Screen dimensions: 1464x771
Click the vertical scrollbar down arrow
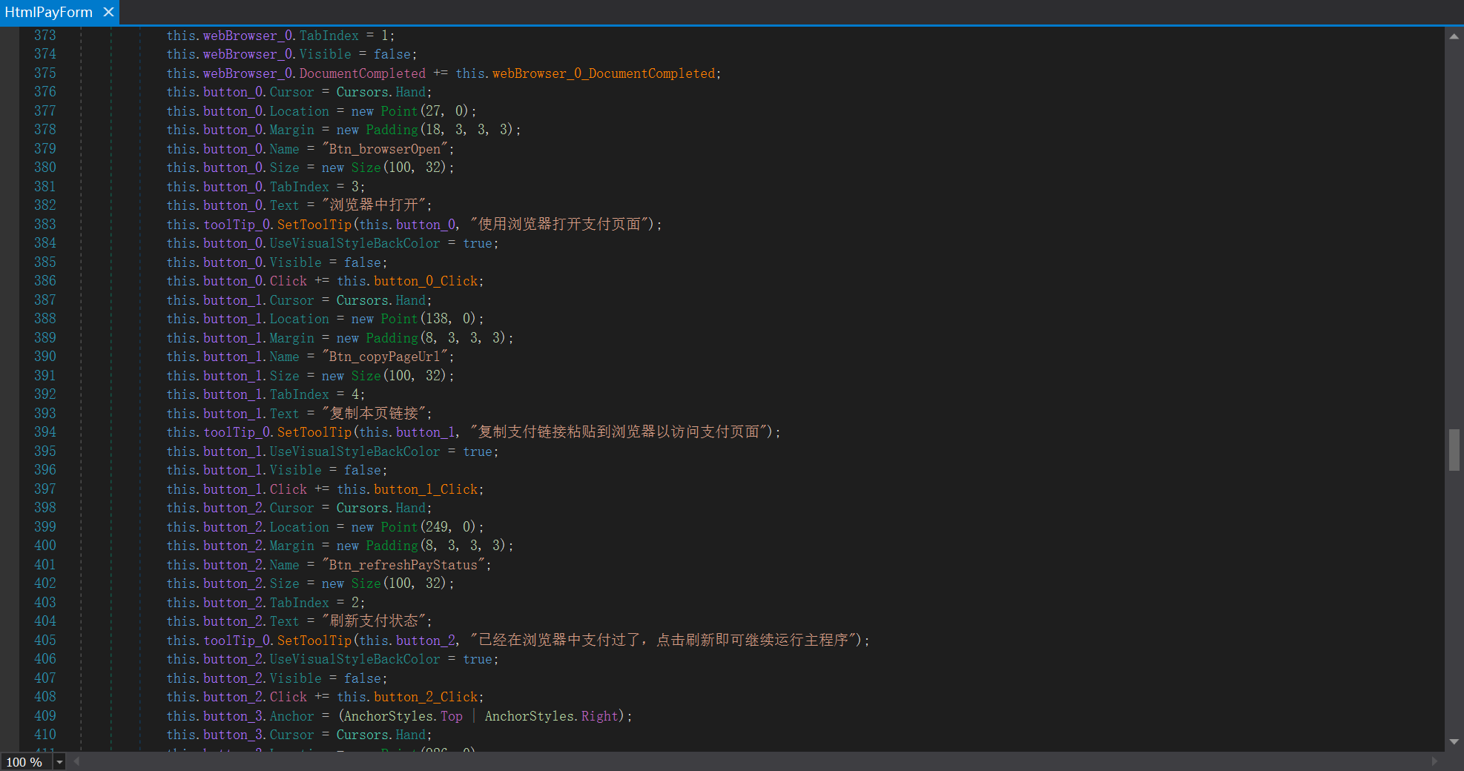1454,741
